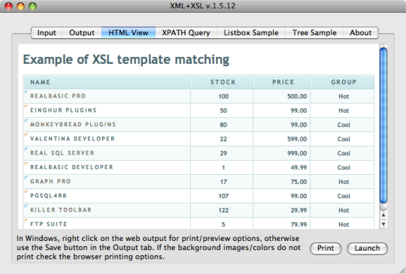Screen dimensions: 406x274
Task: Close the XML+XSL window with red button
Action: tap(8, 6)
